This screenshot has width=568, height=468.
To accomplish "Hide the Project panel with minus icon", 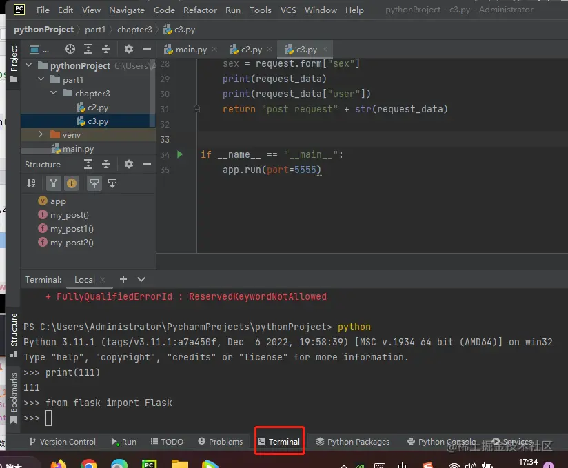I will [x=147, y=49].
